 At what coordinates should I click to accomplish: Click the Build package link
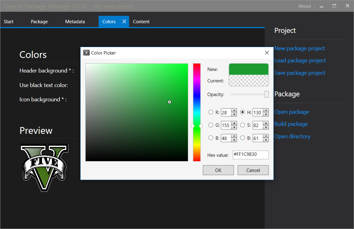291,124
